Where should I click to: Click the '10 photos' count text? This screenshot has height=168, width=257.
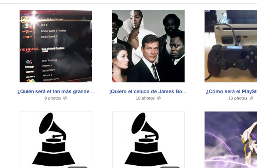point(145,98)
